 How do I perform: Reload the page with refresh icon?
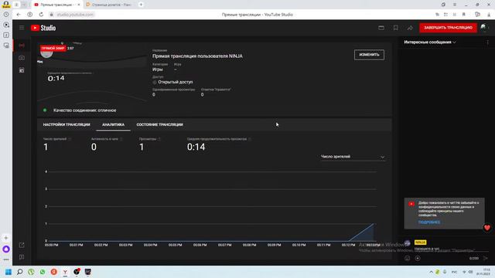click(x=41, y=15)
